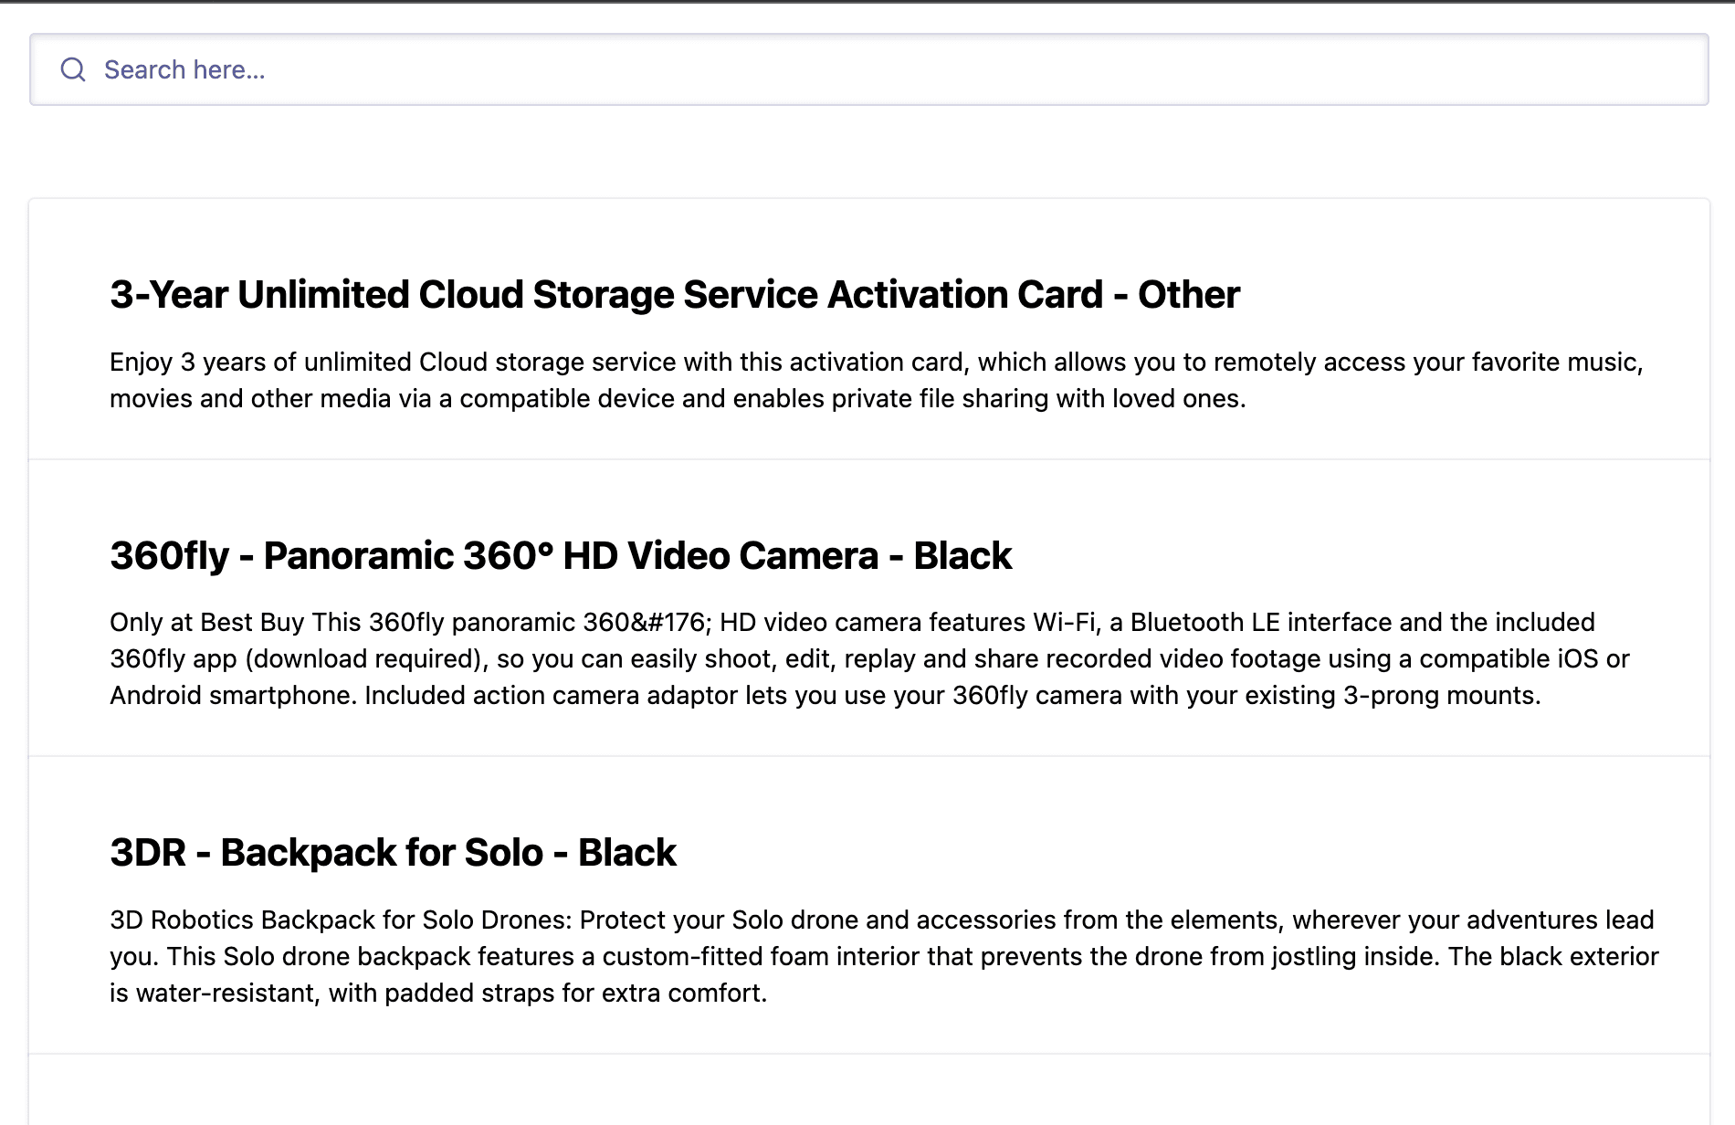Image resolution: width=1735 pixels, height=1125 pixels.
Task: Click the cloud storage activation card description
Action: coord(875,381)
